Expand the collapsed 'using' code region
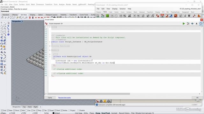204x114 pixels. point(50,27)
